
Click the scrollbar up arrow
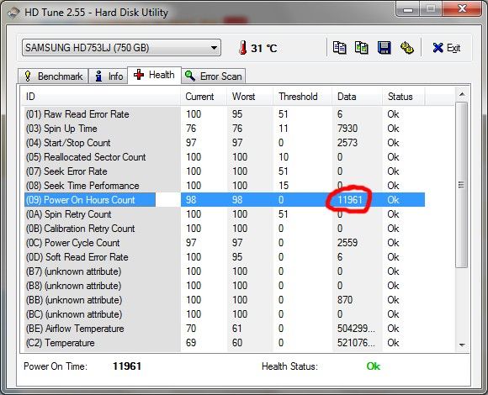462,94
